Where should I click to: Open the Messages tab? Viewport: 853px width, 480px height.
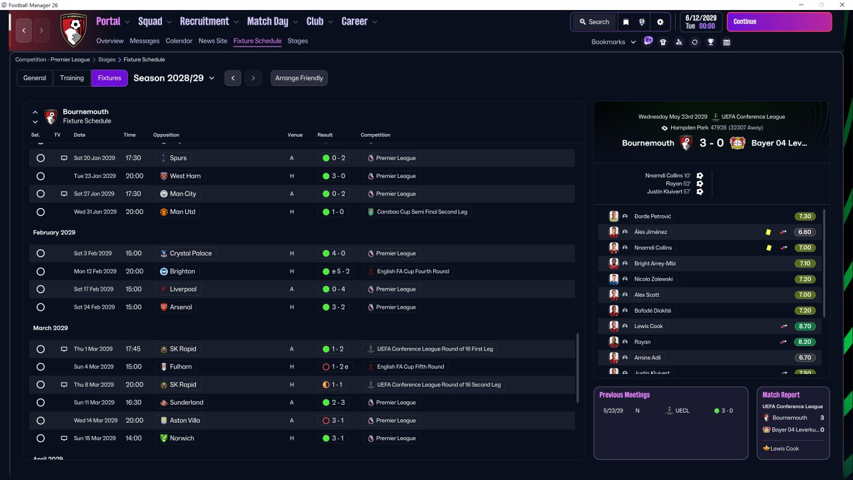(145, 41)
